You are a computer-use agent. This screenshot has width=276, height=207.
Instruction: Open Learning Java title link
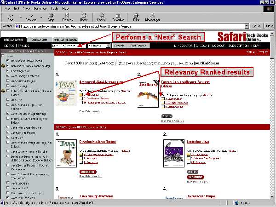pos(198,142)
